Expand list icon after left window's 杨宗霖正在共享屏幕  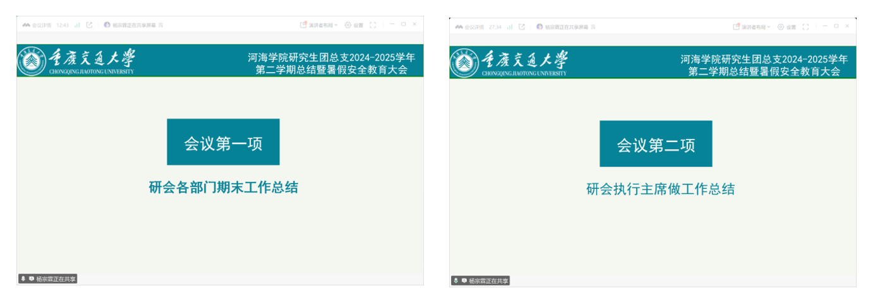[x=161, y=25]
